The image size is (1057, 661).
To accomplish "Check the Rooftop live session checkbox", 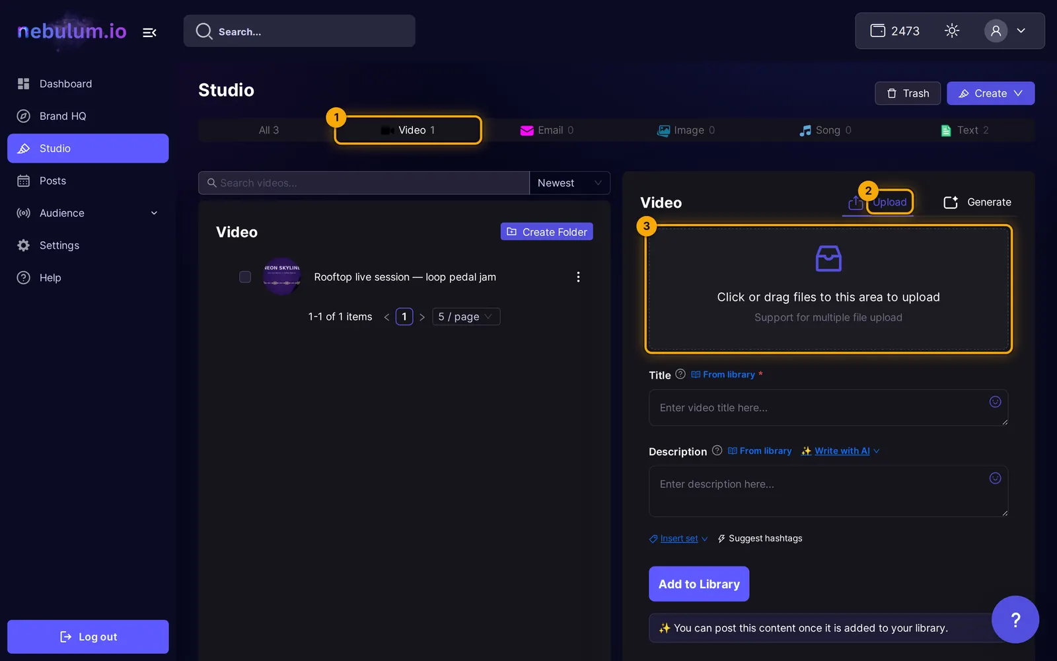I will pos(245,277).
